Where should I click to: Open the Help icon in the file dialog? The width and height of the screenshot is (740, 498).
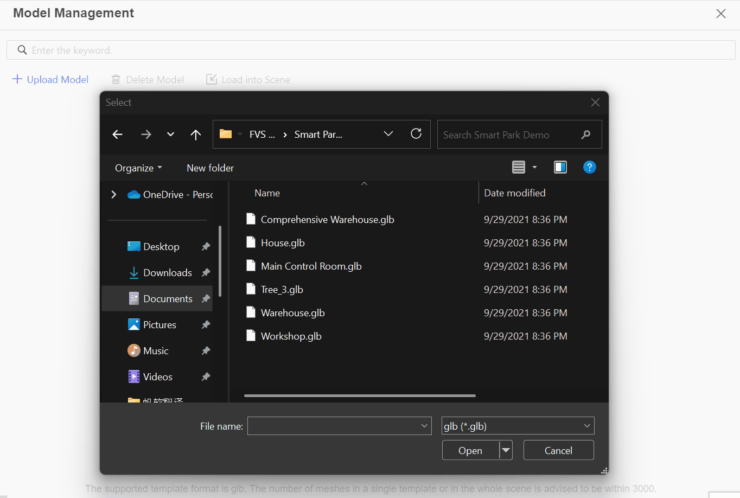point(590,167)
